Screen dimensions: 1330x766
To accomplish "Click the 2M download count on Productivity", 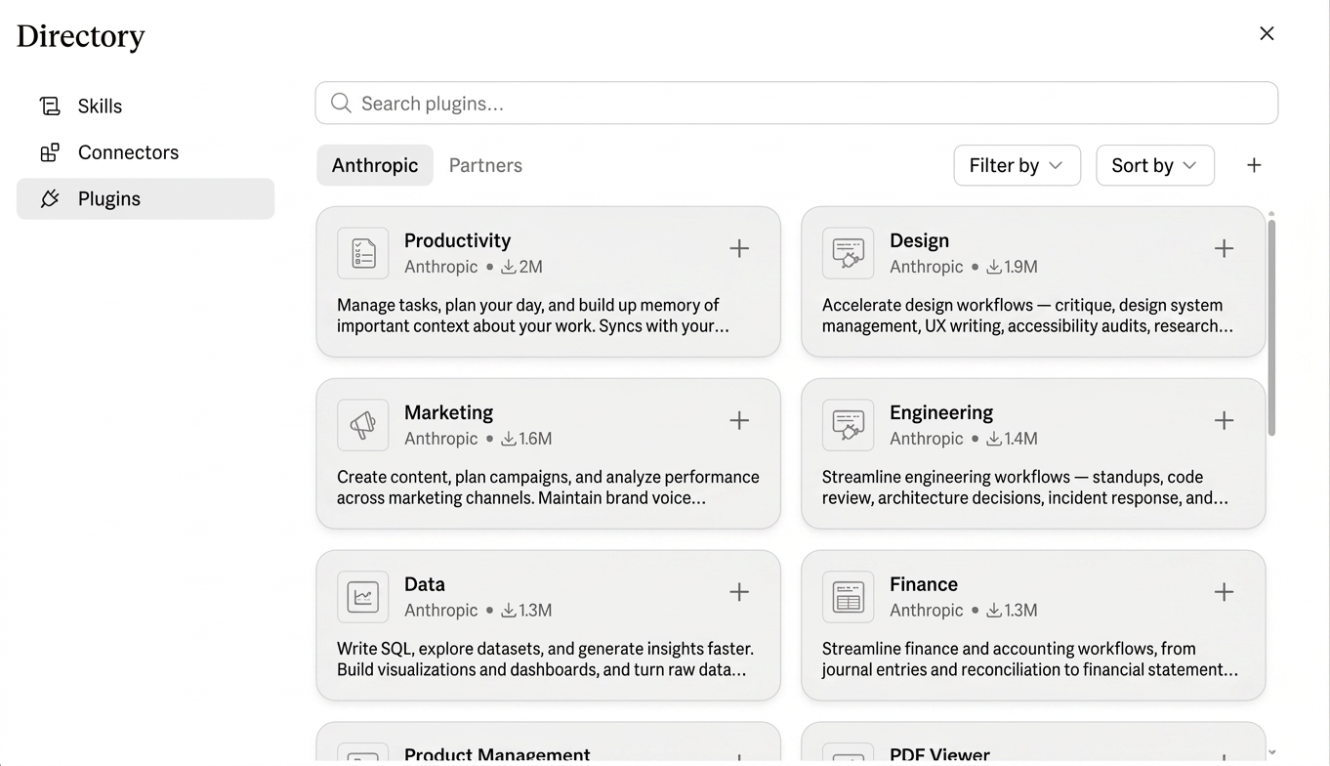I will (521, 267).
